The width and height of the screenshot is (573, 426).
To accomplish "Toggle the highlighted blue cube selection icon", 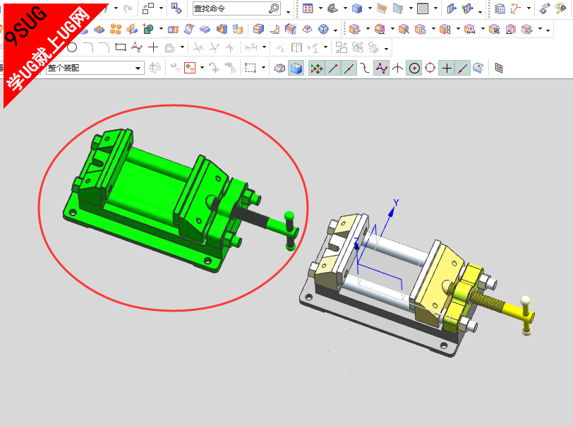I will click(296, 68).
